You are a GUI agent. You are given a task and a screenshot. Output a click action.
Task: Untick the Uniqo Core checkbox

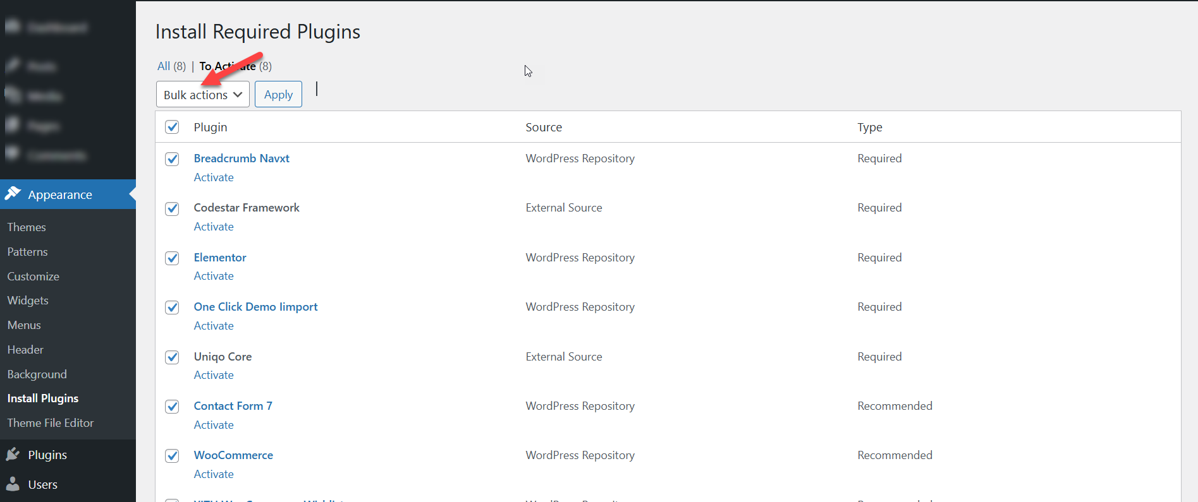172,357
